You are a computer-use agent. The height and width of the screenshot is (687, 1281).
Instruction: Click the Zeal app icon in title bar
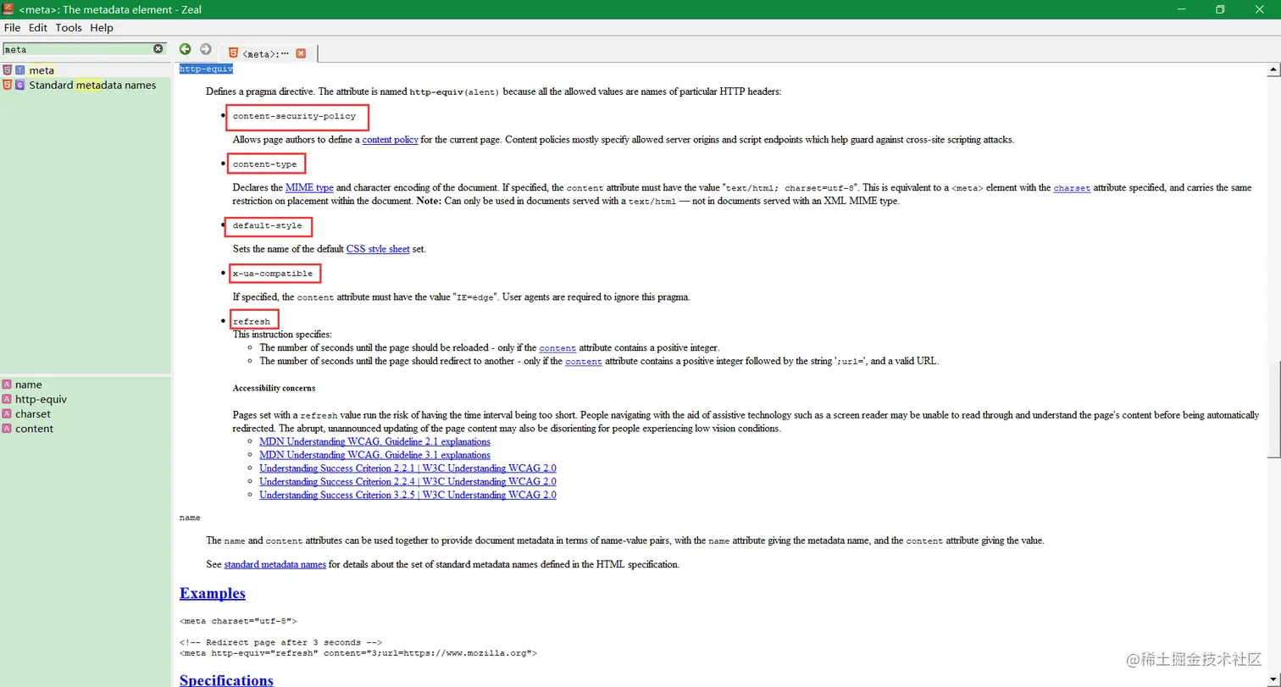pyautogui.click(x=8, y=9)
